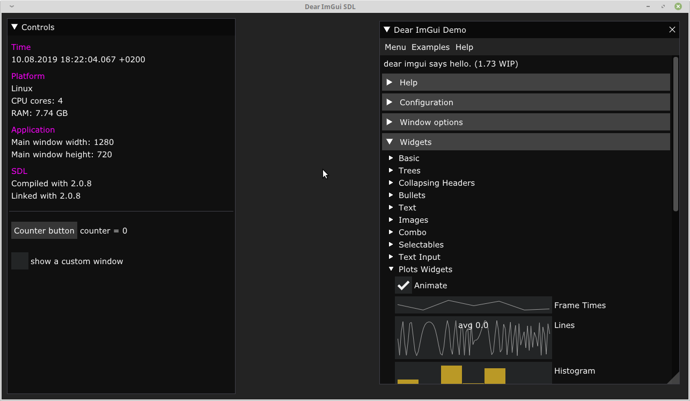
Task: Collapse the Plots Widgets node
Action: pos(391,269)
